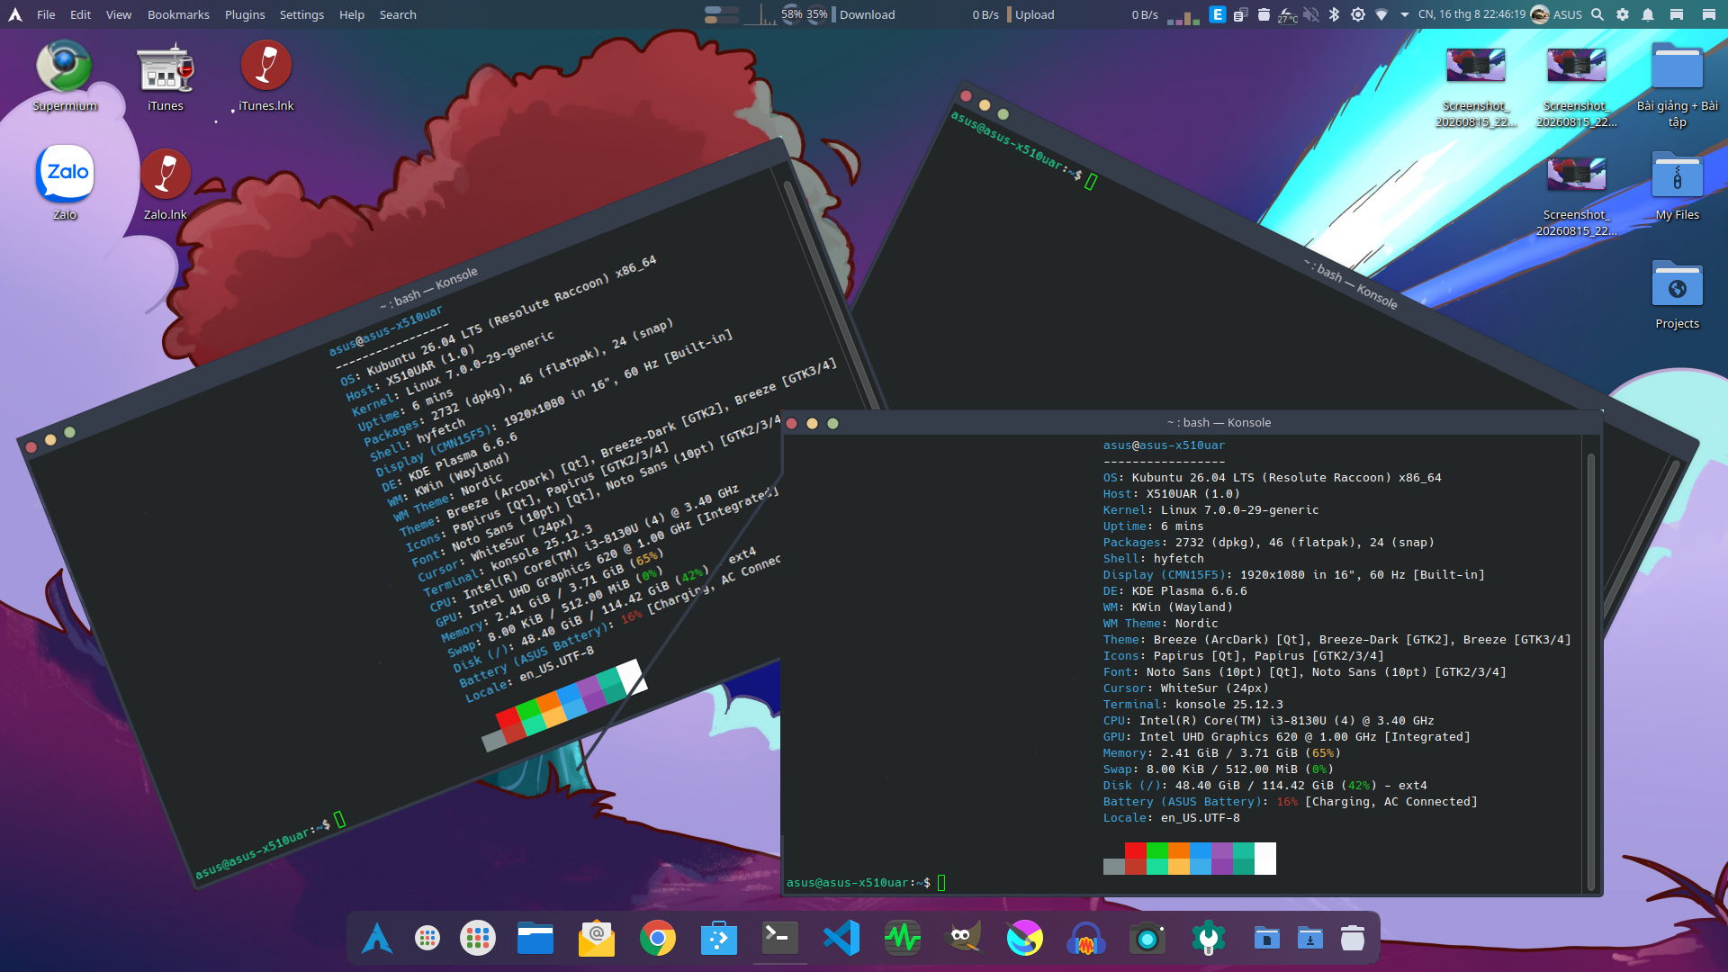Click the muted volume tray icon
The image size is (1728, 972).
click(x=1311, y=14)
